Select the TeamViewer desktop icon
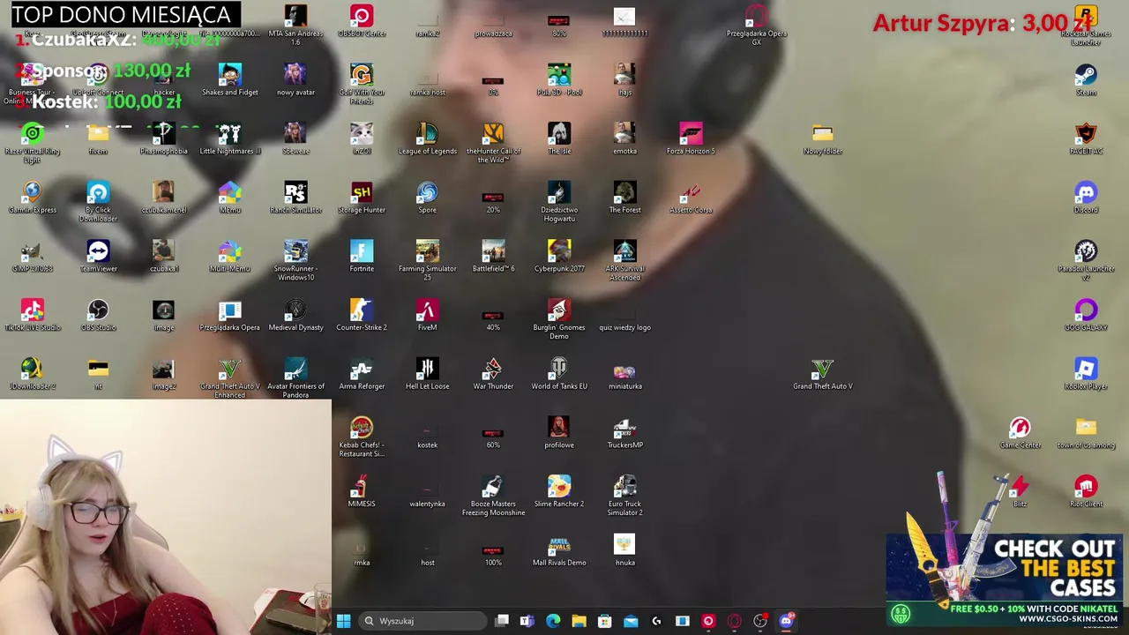Image resolution: width=1129 pixels, height=635 pixels. 98,256
